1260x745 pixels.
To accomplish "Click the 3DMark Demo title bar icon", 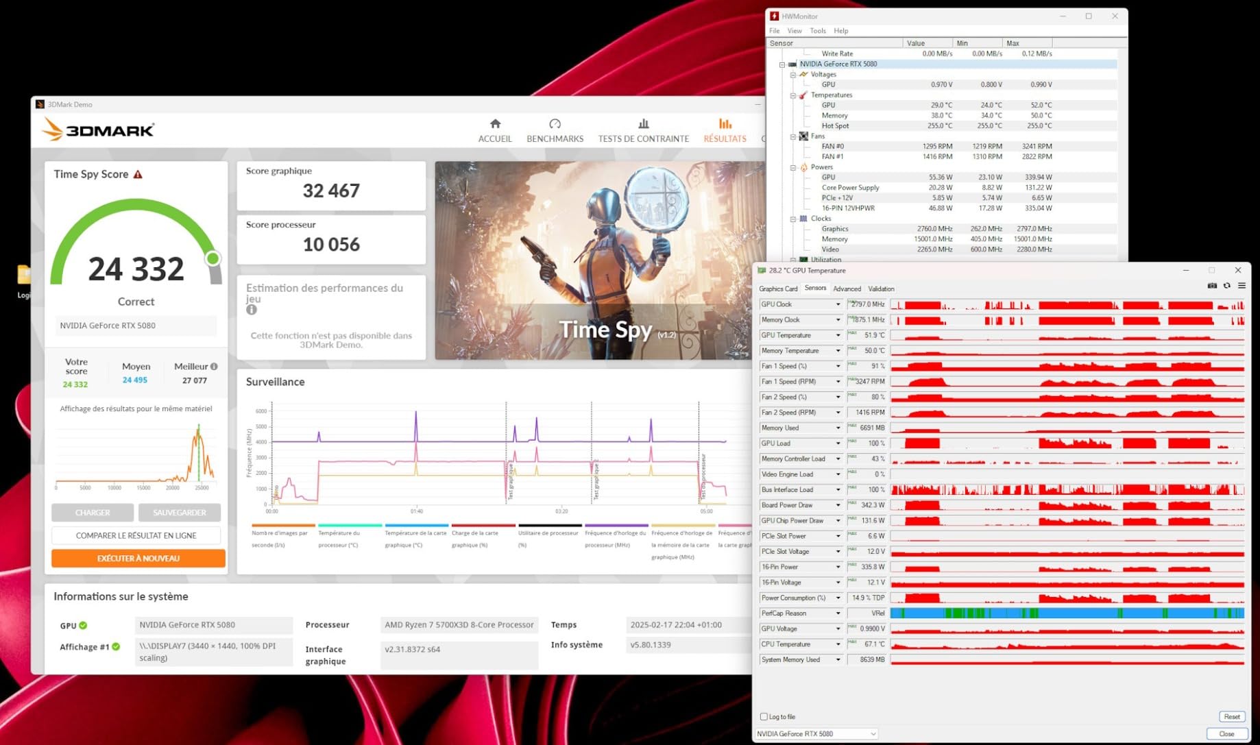I will point(40,105).
